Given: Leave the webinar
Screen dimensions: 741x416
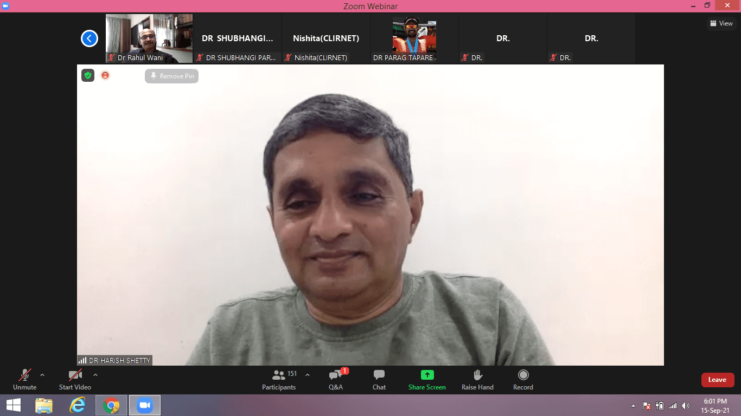Looking at the screenshot, I should (x=717, y=380).
